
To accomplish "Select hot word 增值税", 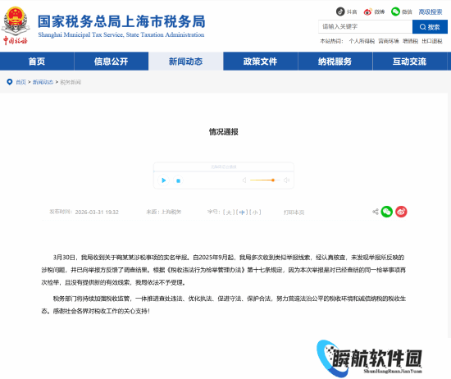I will tap(410, 41).
